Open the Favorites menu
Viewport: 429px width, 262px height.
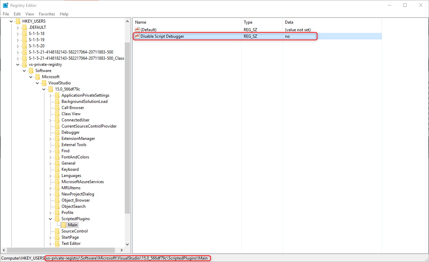click(x=47, y=14)
